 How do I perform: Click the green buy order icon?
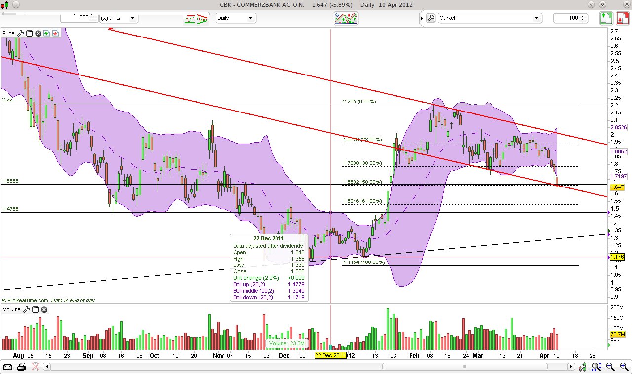pos(606,18)
